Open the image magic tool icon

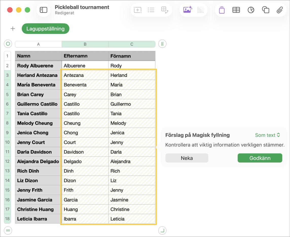click(x=188, y=10)
